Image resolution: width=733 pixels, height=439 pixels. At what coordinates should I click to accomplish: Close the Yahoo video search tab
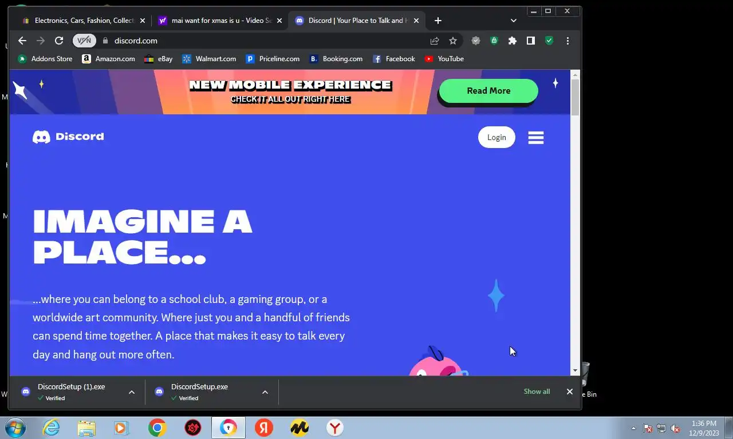279,21
